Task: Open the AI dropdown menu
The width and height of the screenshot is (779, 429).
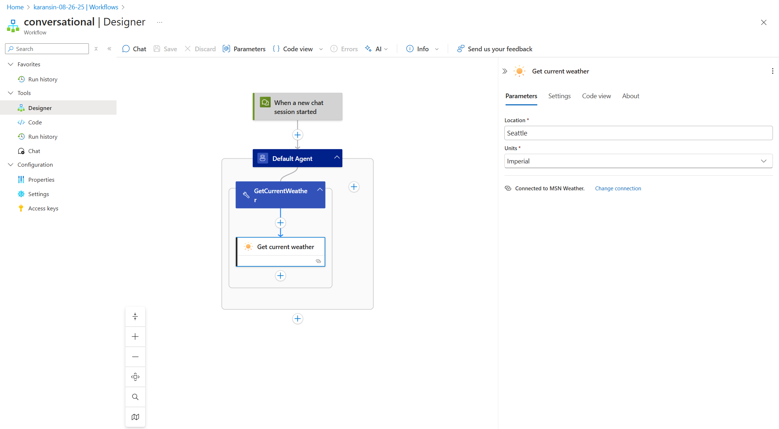Action: [x=376, y=49]
